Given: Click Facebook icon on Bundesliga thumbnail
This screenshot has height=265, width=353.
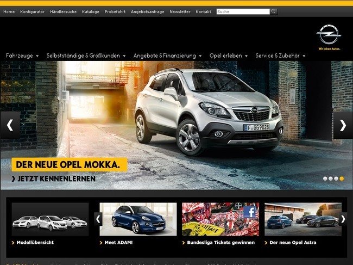Looking at the screenshot, I should 250,212.
